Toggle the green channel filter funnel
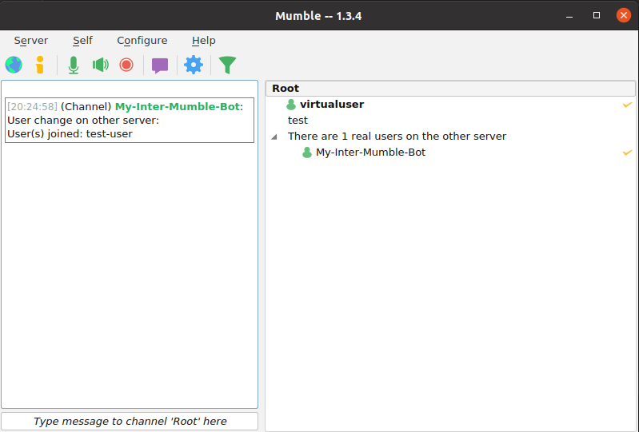 (x=227, y=65)
